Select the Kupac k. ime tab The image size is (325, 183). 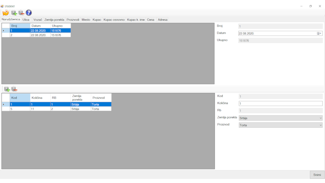[x=136, y=20]
